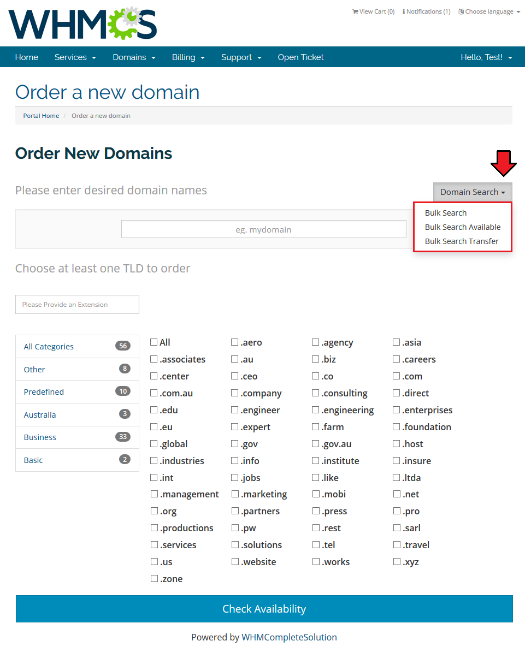Open the WHMCompleteSolution link

click(289, 637)
